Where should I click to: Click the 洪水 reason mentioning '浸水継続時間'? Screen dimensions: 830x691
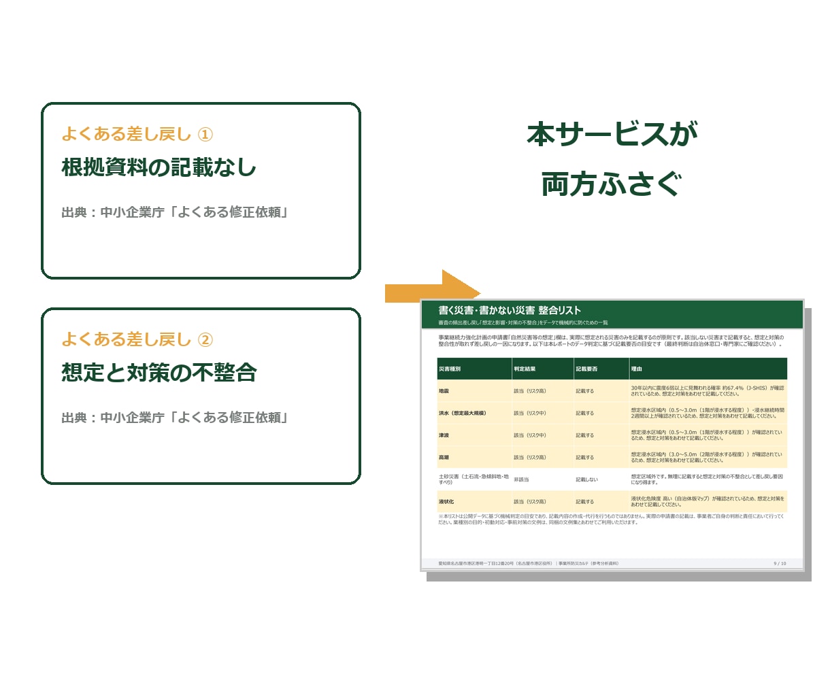pos(708,413)
